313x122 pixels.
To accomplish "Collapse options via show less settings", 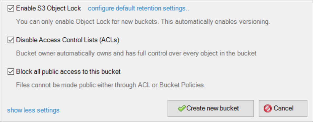I will click(x=33, y=110).
